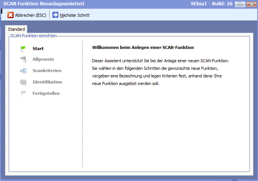Close the assistant with the red X
258x181 pixels.
pos(250,4)
